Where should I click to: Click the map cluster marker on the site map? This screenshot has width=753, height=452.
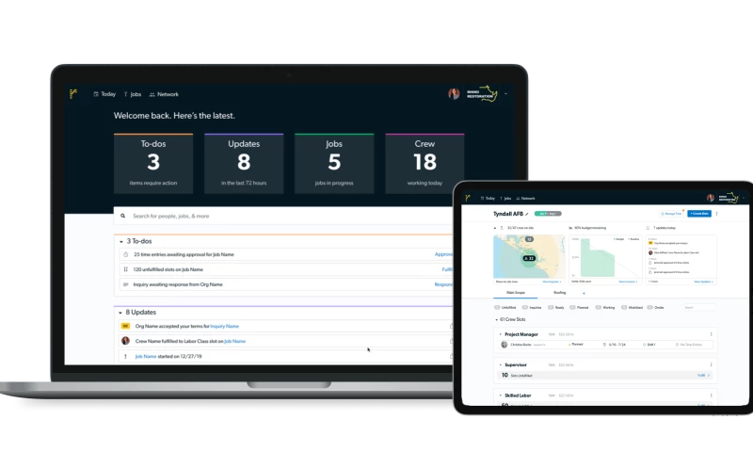tap(529, 257)
